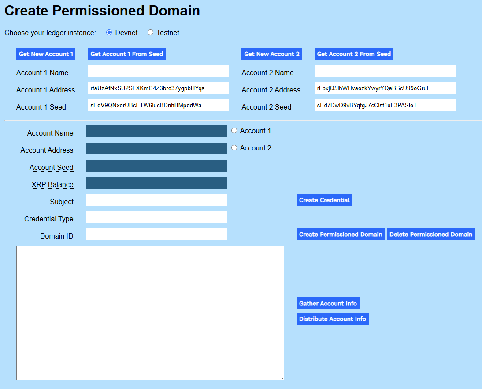Choose the Account 1 radio option
The height and width of the screenshot is (389, 482).
pos(234,131)
